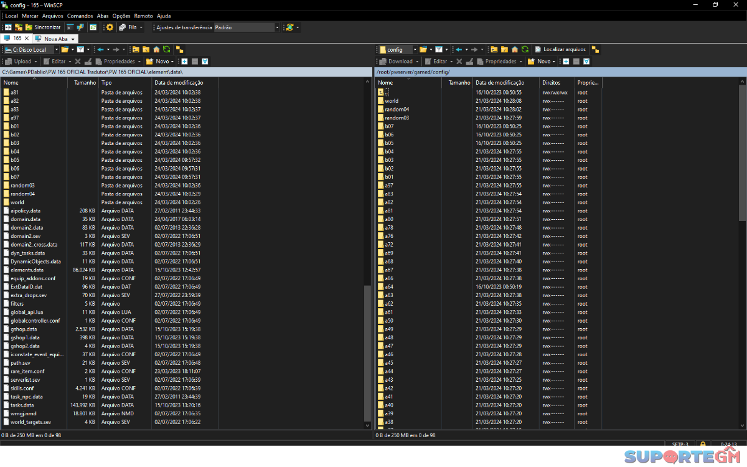Expand remote panel Novo dropdown
Image resolution: width=747 pixels, height=467 pixels.
553,62
